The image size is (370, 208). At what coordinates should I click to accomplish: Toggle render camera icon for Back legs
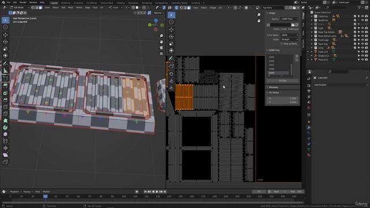(366, 44)
